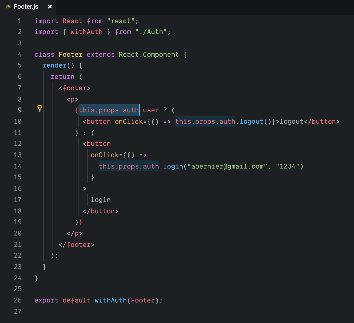The width and height of the screenshot is (354, 323).
Task: Click withAuth in the export default line
Action: [x=111, y=300]
